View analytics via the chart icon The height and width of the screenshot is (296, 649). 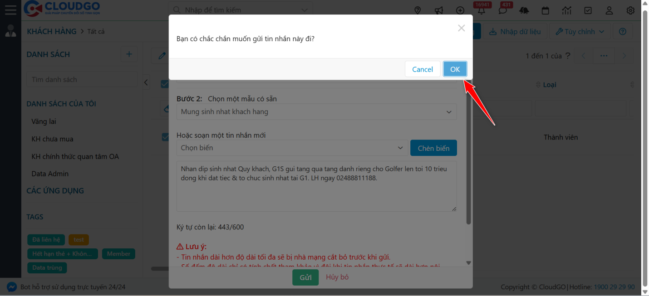pos(566,10)
